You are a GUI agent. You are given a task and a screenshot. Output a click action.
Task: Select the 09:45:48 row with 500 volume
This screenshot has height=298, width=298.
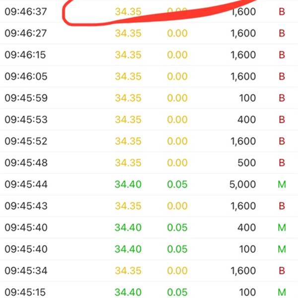(149, 163)
